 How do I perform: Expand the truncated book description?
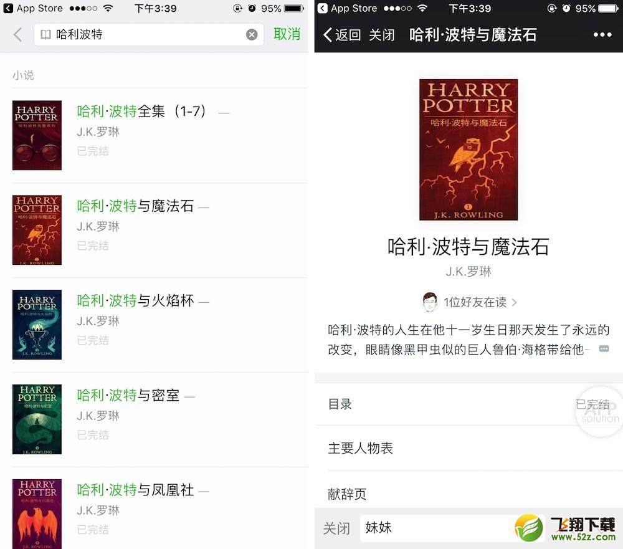pos(604,349)
